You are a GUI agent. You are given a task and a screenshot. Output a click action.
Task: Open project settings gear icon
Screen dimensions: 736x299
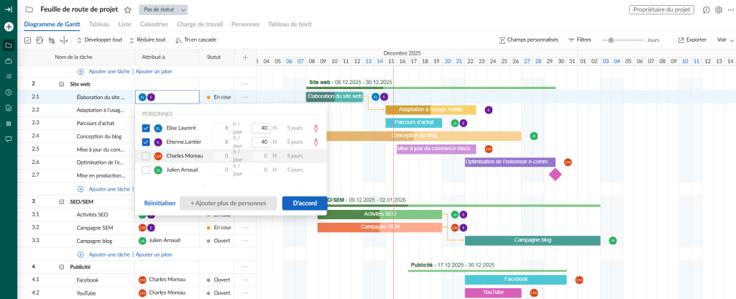(x=718, y=10)
